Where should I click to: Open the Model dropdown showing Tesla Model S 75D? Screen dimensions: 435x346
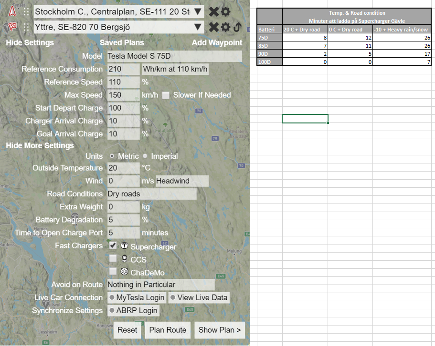click(x=174, y=56)
